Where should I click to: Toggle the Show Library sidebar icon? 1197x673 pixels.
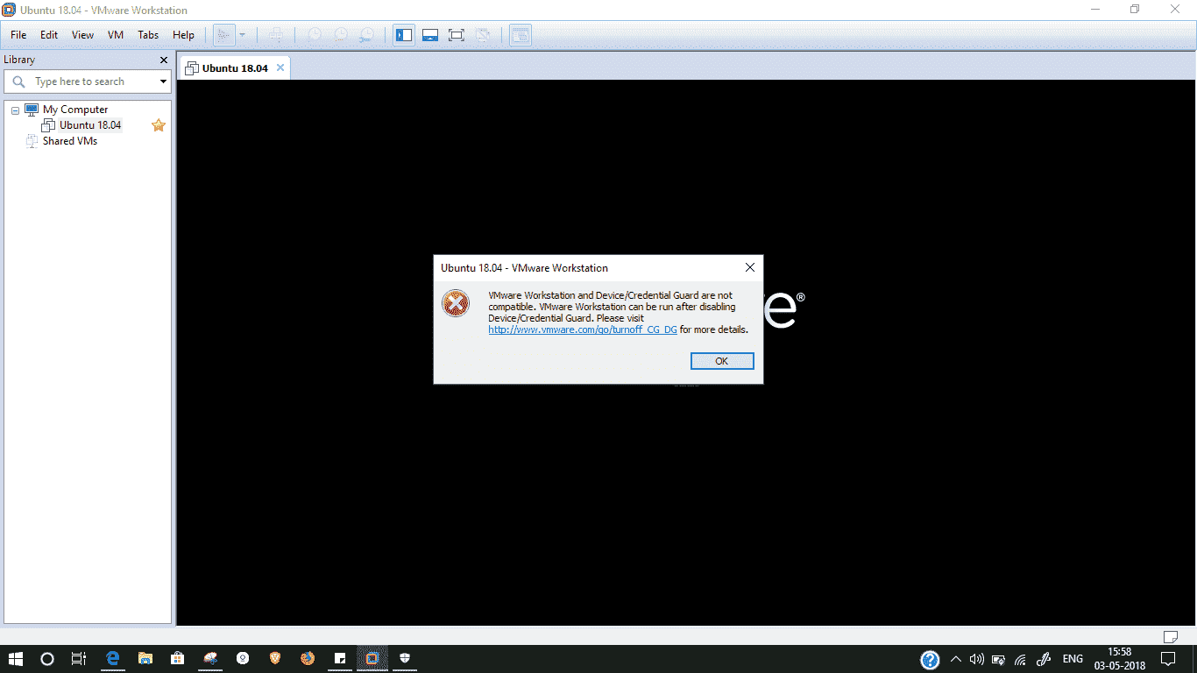pos(404,35)
